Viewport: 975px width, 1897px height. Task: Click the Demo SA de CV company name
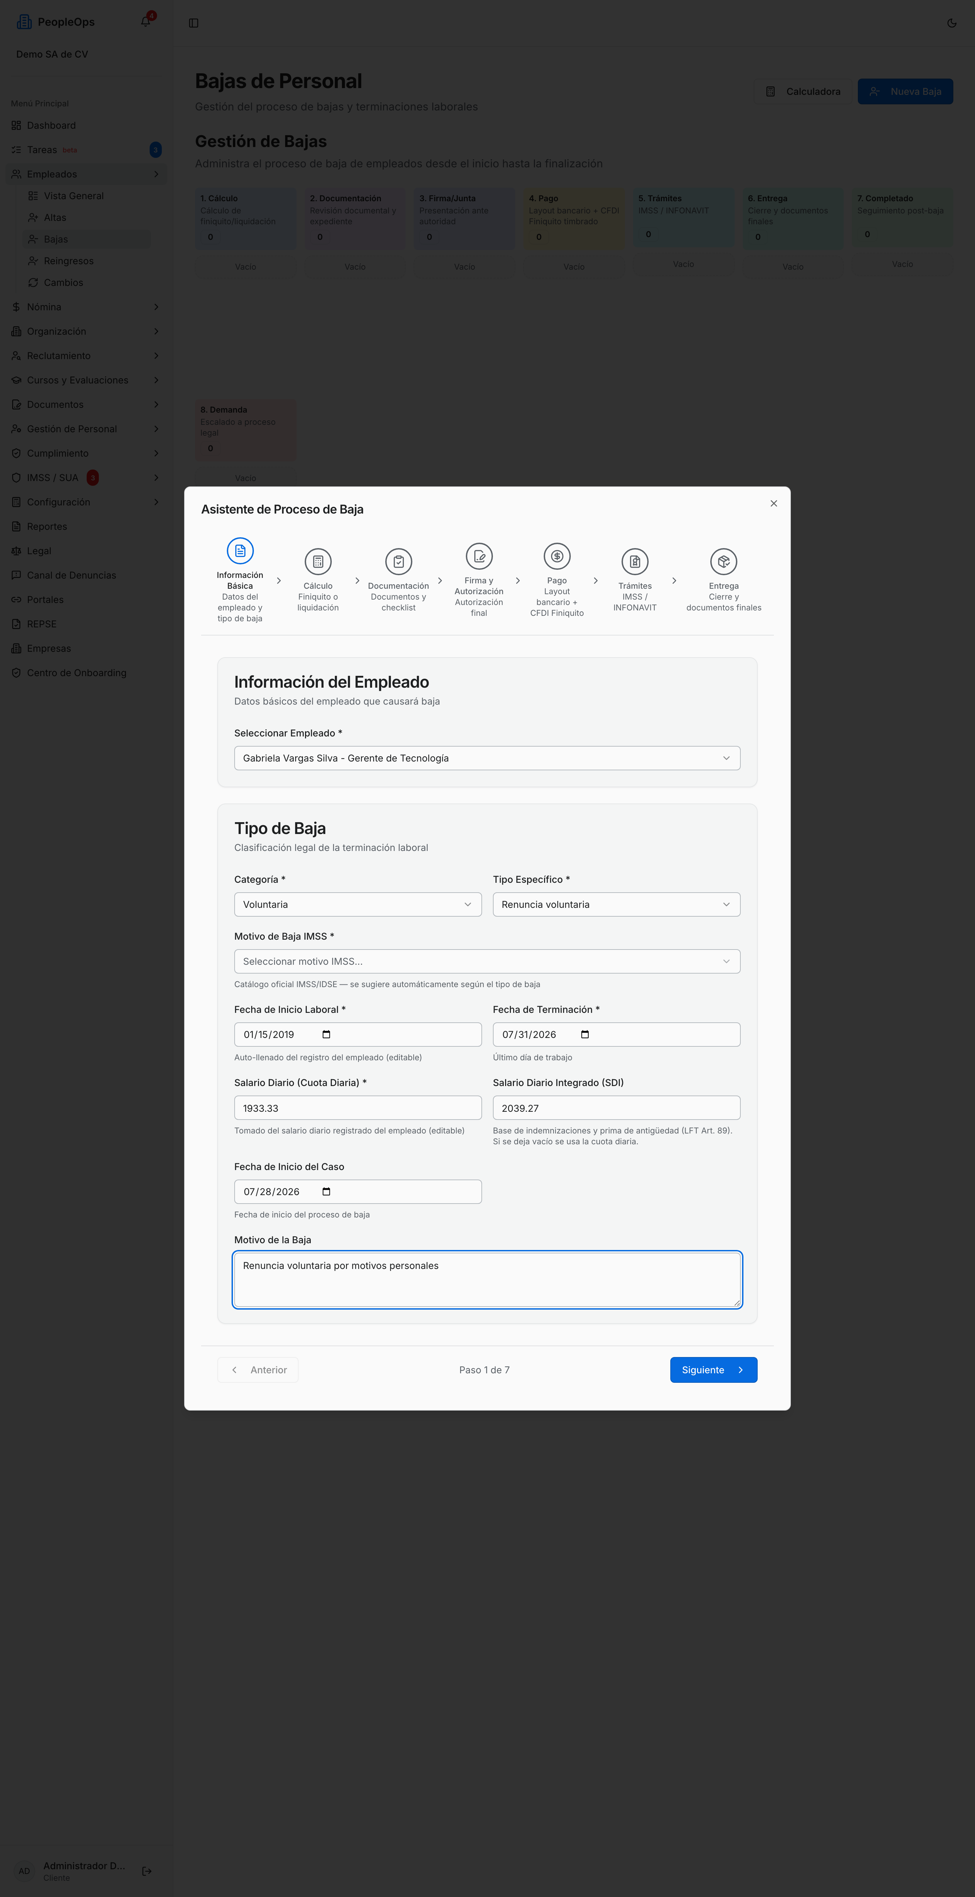click(x=52, y=54)
